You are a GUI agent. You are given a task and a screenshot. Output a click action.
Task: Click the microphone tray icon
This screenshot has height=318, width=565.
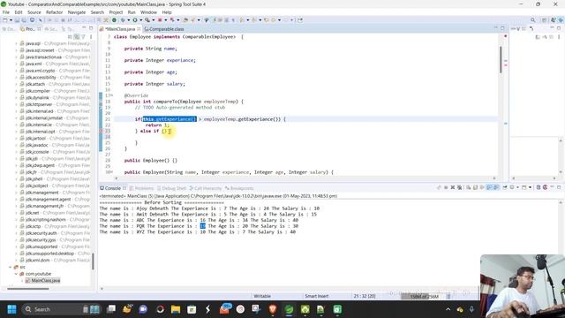click(x=471, y=309)
